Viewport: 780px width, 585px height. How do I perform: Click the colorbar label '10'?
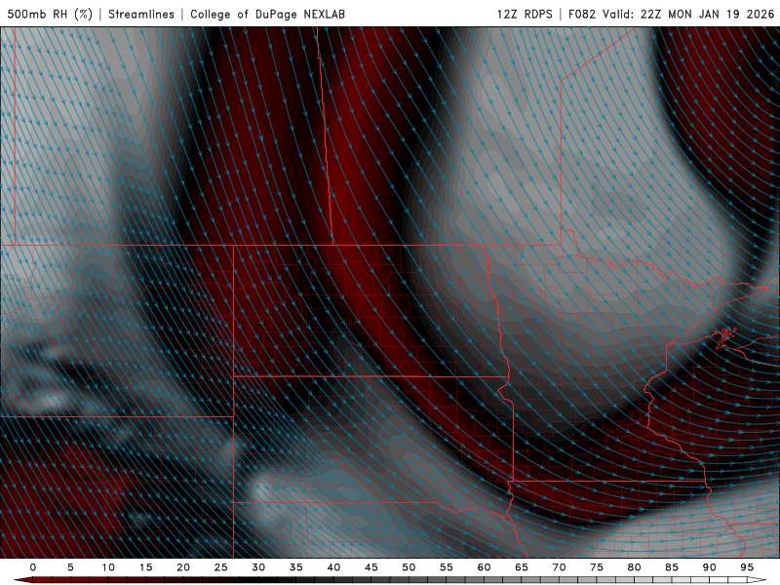click(x=108, y=567)
